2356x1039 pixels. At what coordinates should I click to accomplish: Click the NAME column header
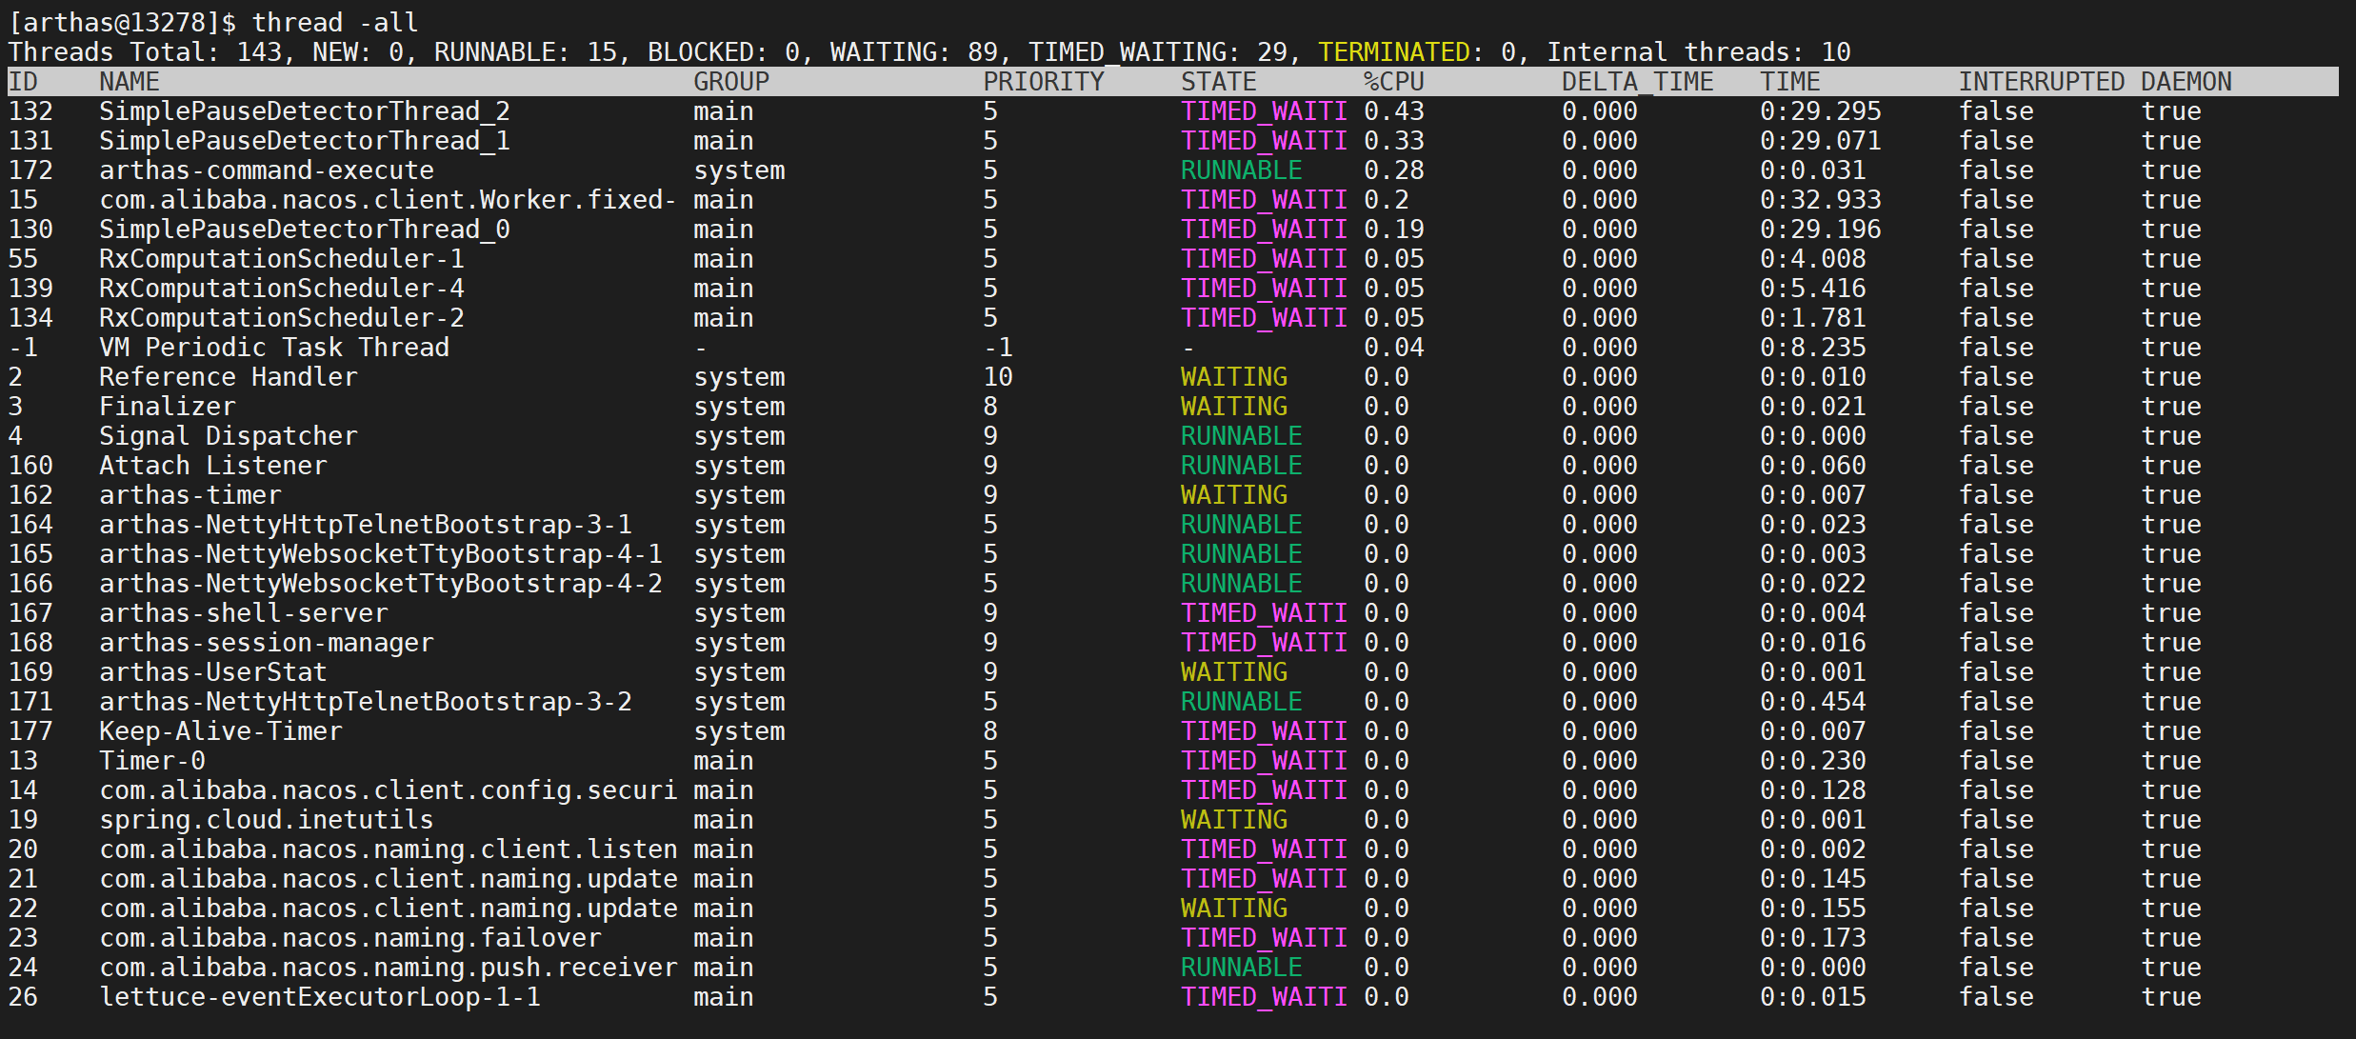(x=130, y=82)
